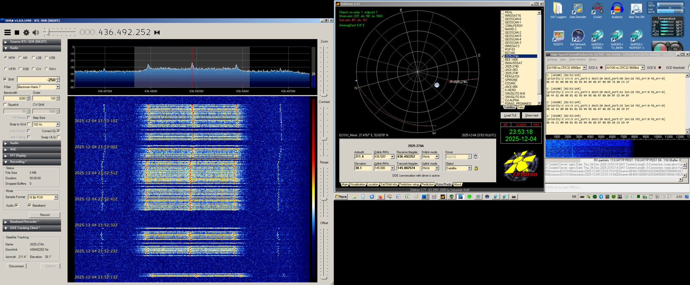The height and width of the screenshot is (285, 690).
Task: Open the Sample Format dropdown
Action: pyautogui.click(x=56, y=197)
